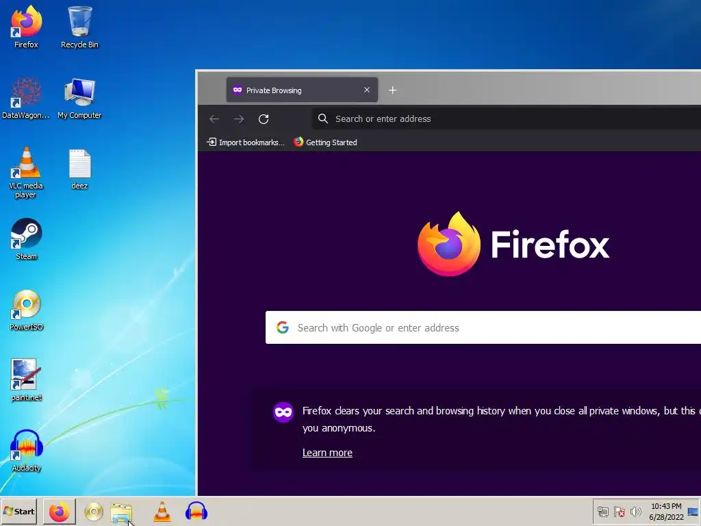This screenshot has height=526, width=701.
Task: Select the PowerISO desktop shortcut
Action: pos(26,310)
